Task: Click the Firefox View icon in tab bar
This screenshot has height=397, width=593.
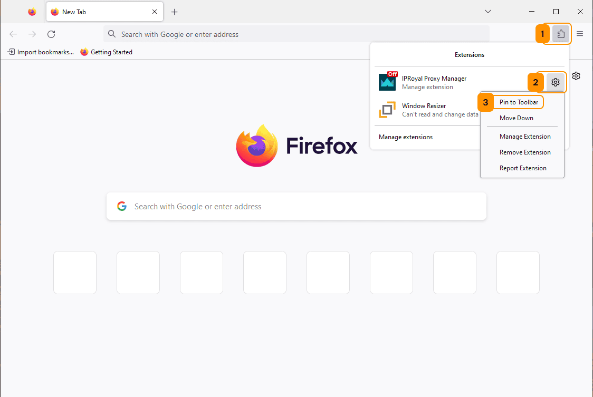Action: point(32,12)
